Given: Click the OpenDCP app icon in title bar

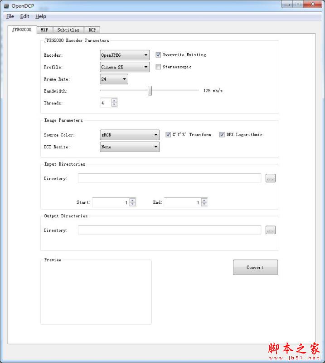Looking at the screenshot, I should (x=6, y=5).
